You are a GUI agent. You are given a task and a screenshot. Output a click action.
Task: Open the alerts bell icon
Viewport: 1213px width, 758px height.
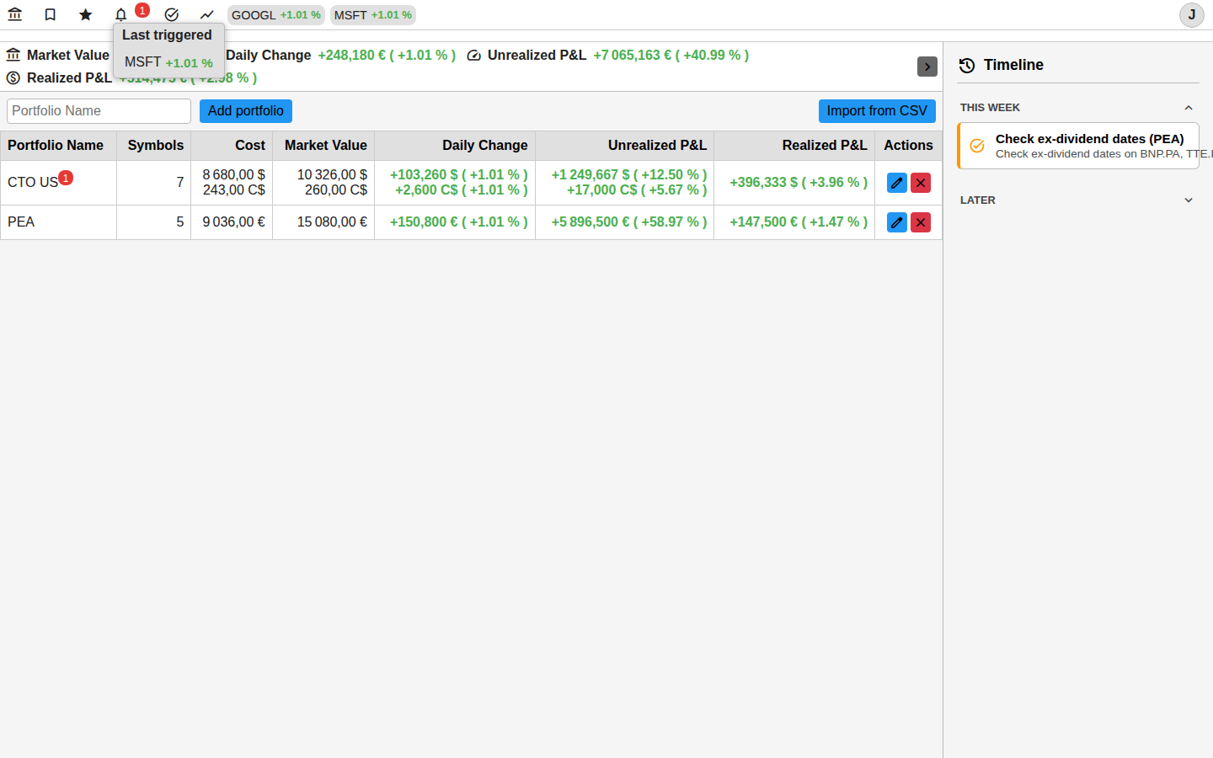(121, 14)
